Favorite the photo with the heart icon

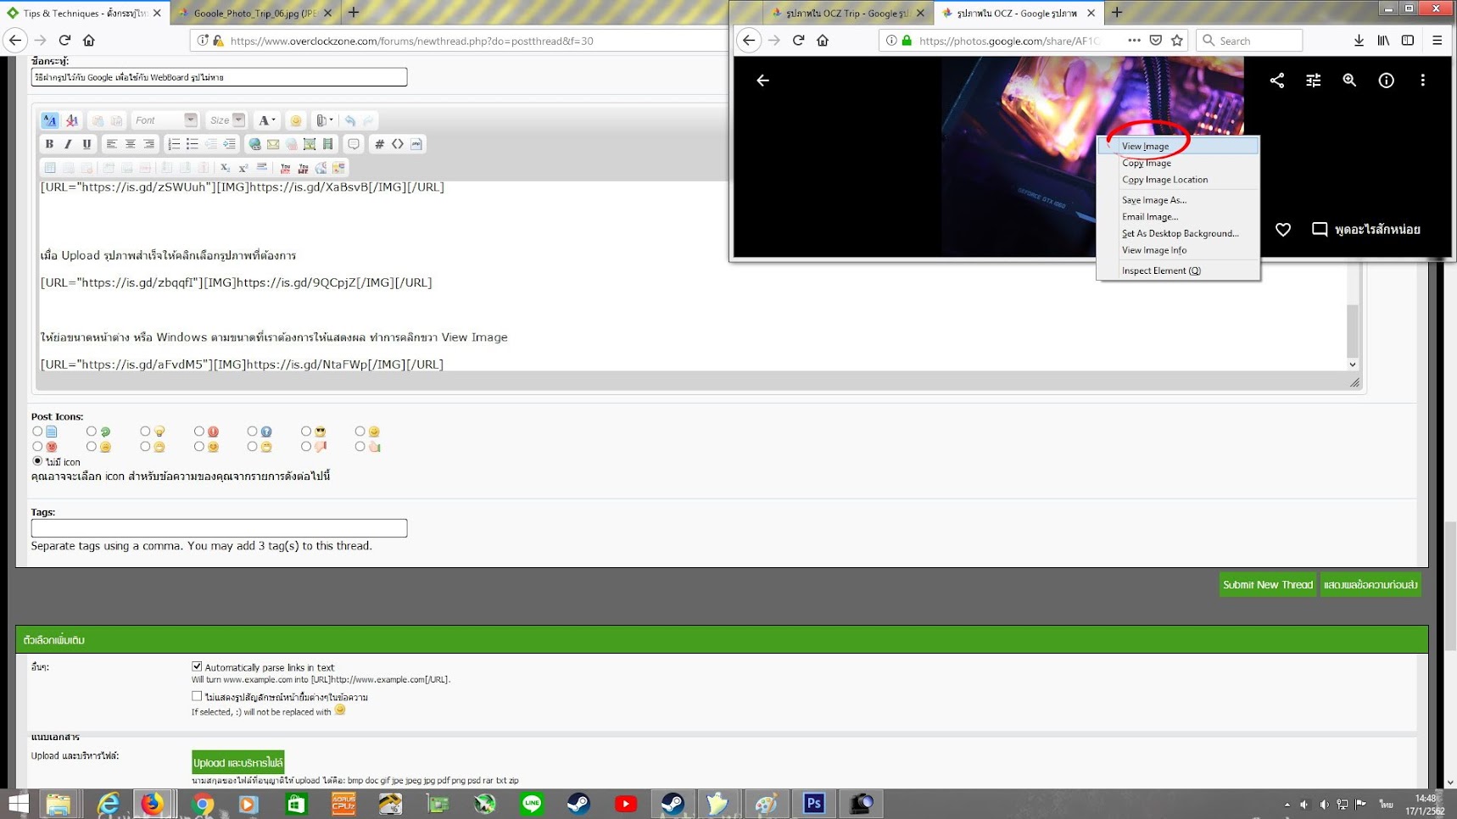[x=1282, y=230]
